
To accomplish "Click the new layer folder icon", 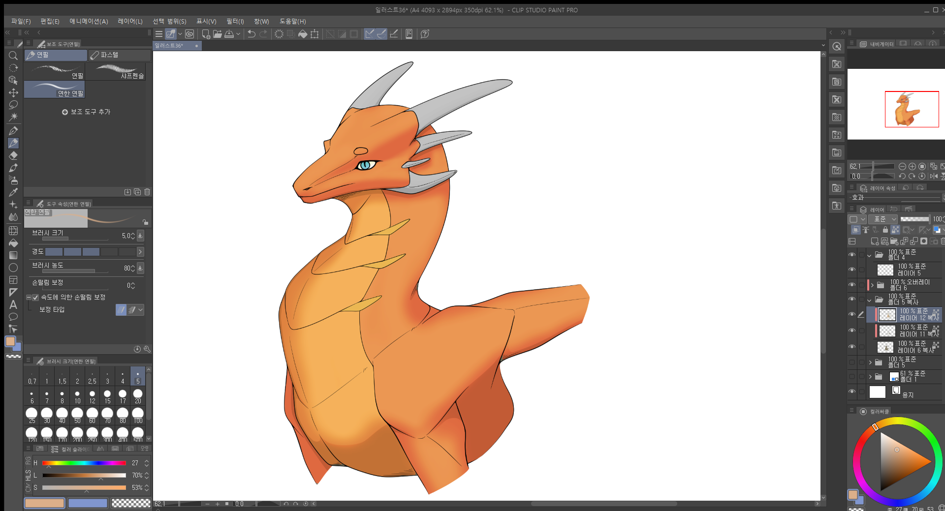I will tap(894, 241).
